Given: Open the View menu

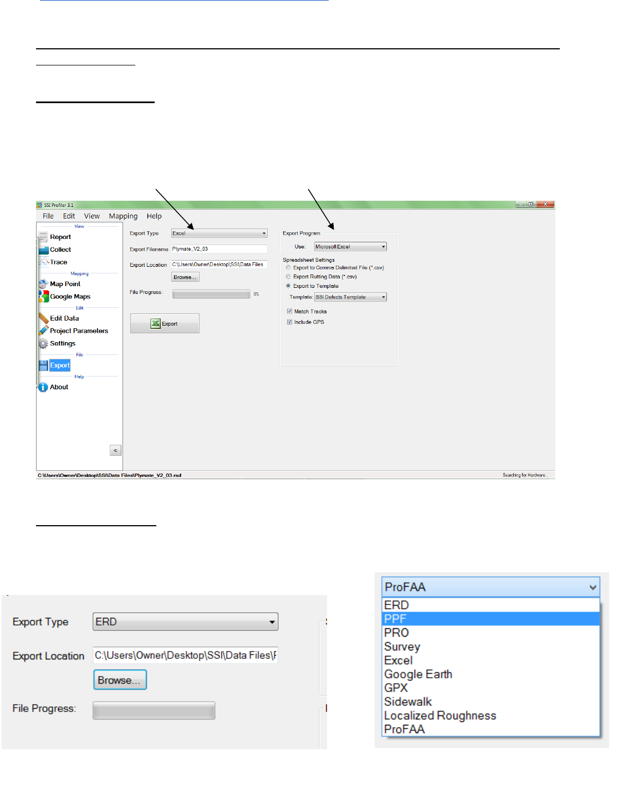Looking at the screenshot, I should click(x=92, y=216).
